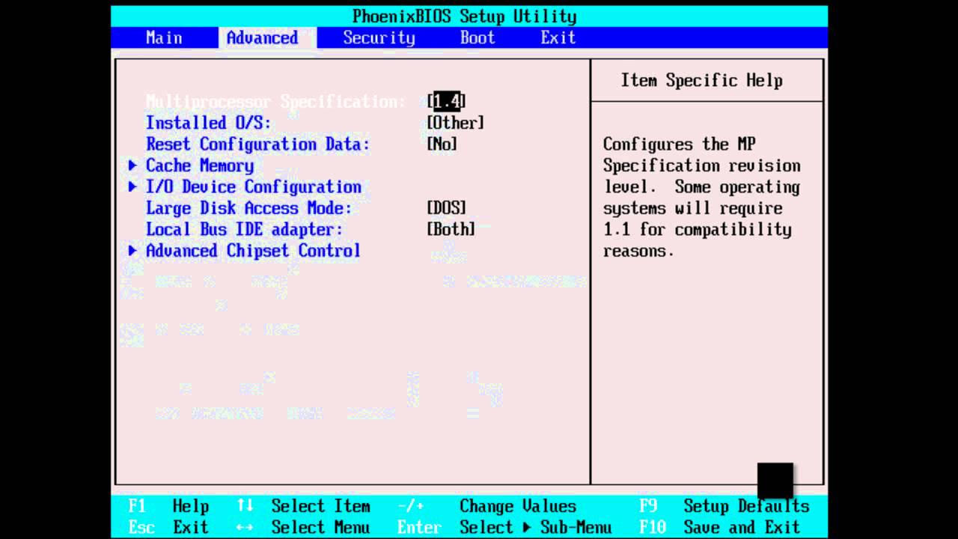Expand the Cache Memory submenu arrow
This screenshot has height=539, width=958.
pos(132,165)
